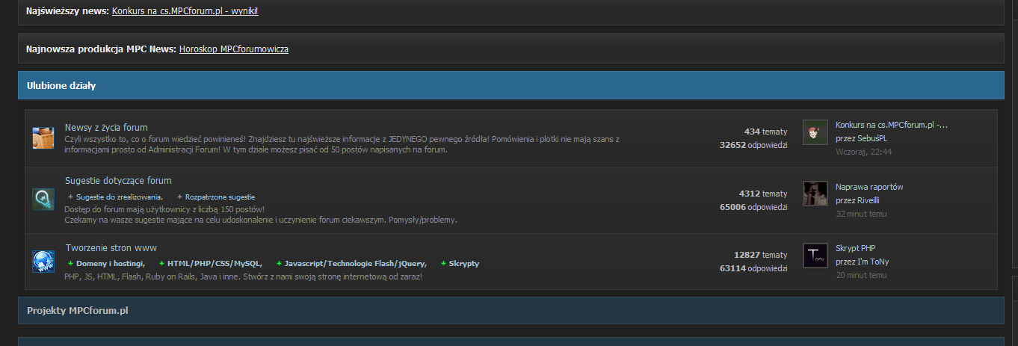Click the 4312 tematy count

click(x=763, y=193)
